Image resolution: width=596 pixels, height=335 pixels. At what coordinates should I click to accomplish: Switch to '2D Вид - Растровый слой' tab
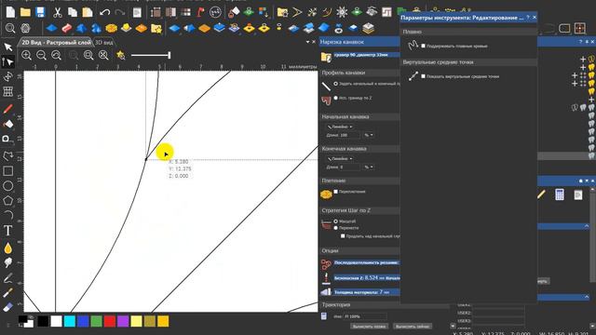[x=56, y=43]
